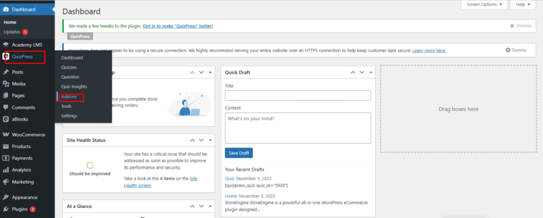This screenshot has width=543, height=218.
Task: Collapse the At a Glance panel
Action: [x=210, y=206]
